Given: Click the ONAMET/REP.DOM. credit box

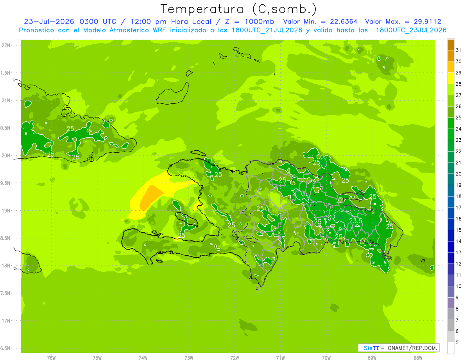Looking at the screenshot, I should tap(399, 348).
